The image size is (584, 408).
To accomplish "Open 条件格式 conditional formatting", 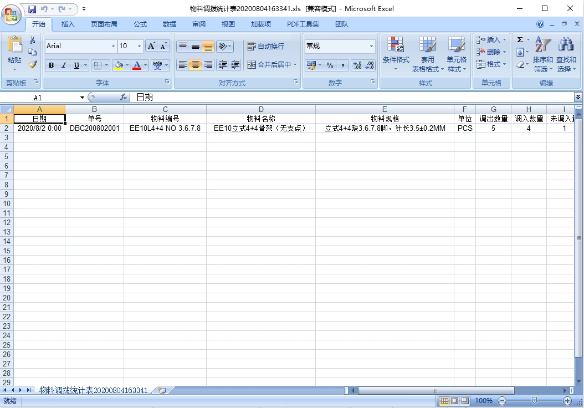I will coord(396,54).
